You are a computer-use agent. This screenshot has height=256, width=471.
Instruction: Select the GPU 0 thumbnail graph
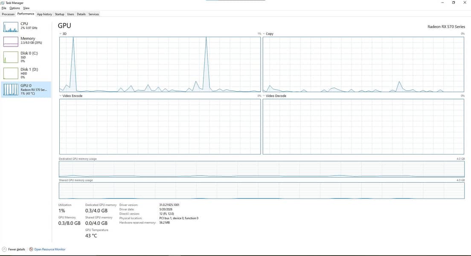click(x=11, y=90)
